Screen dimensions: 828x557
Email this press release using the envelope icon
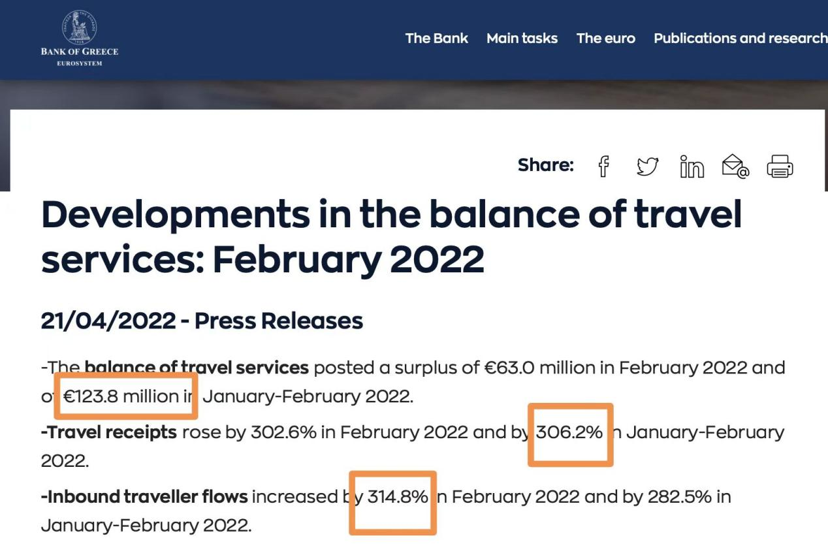(734, 167)
